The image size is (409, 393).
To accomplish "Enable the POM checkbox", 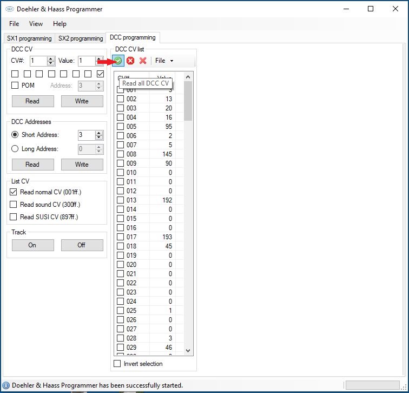I will (x=15, y=86).
